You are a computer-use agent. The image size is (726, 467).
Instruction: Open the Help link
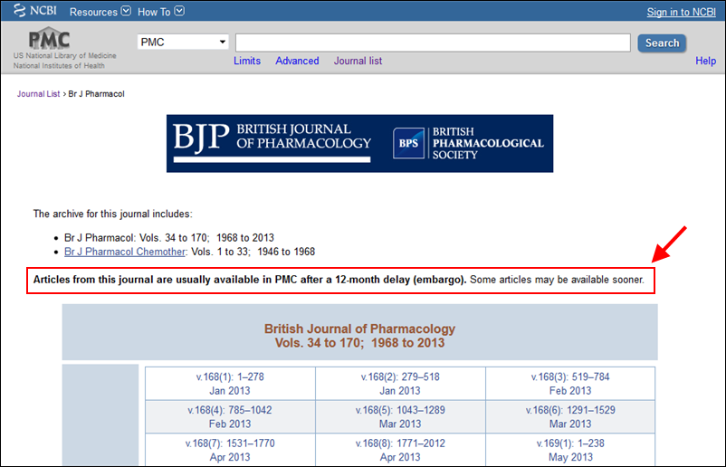tap(705, 61)
